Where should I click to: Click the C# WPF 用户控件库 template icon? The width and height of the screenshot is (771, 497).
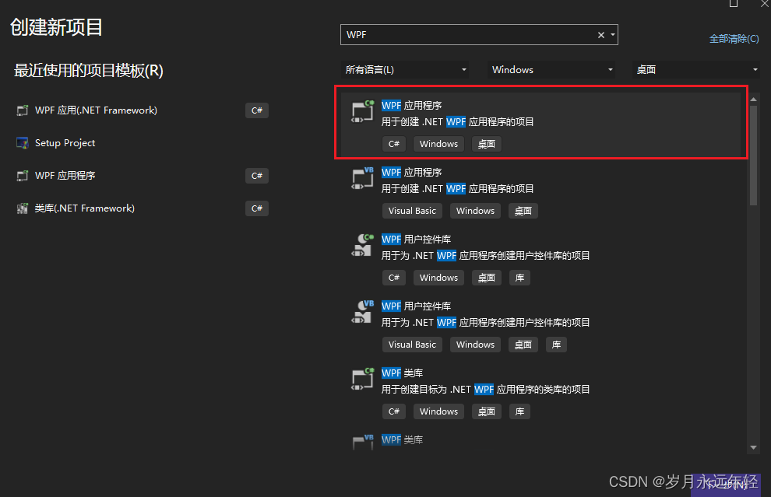362,245
